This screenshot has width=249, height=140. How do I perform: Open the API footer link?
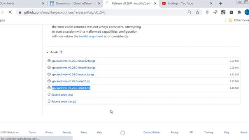(x=191, y=132)
